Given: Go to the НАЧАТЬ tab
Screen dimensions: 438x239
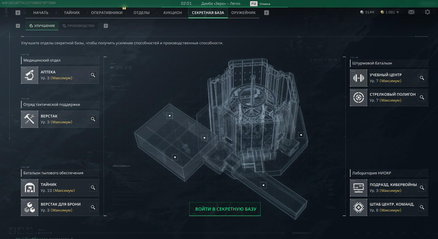Looking at the screenshot, I should [x=41, y=13].
